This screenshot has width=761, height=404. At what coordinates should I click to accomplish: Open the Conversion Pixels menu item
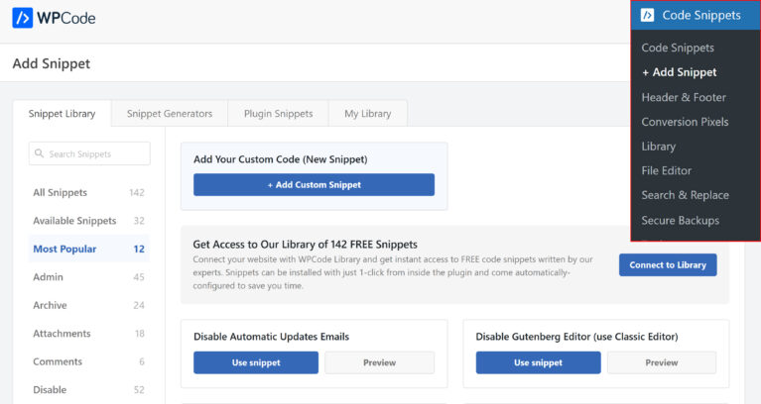[x=685, y=122]
